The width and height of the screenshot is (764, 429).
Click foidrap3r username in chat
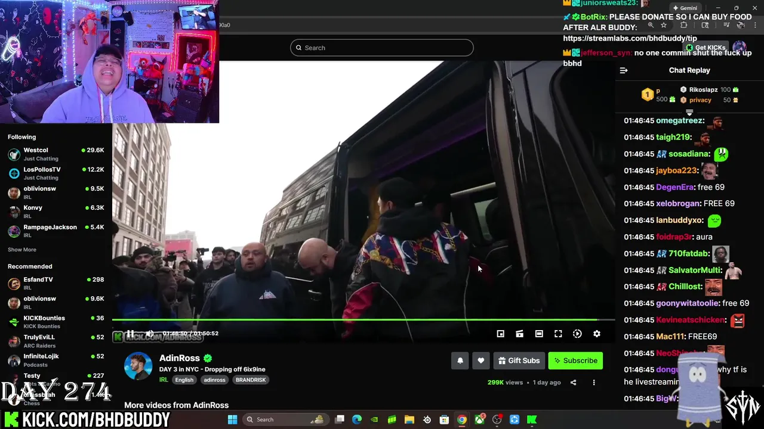[x=674, y=237]
